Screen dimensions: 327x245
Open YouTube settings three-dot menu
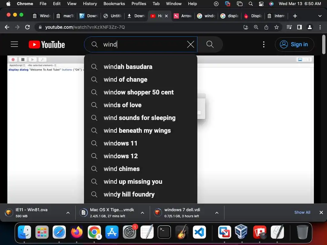point(264,44)
